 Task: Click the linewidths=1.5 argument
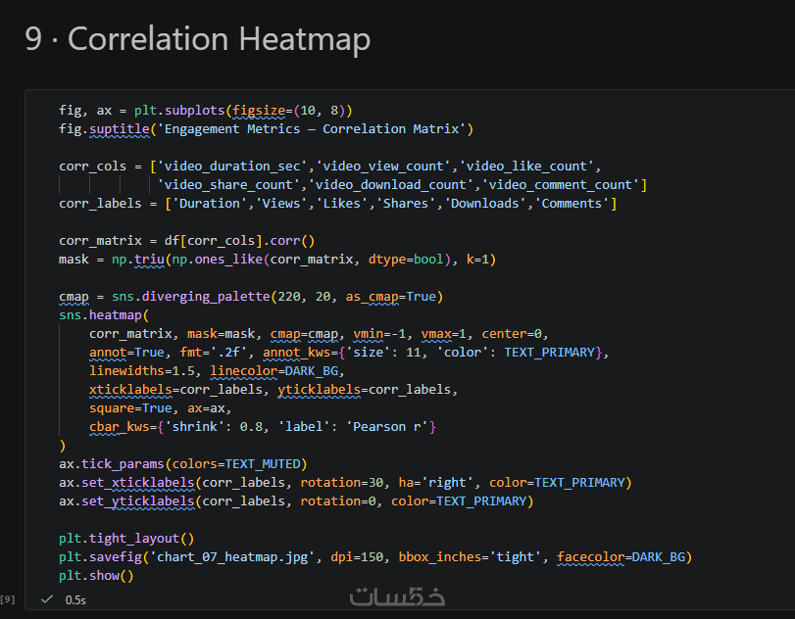click(141, 371)
